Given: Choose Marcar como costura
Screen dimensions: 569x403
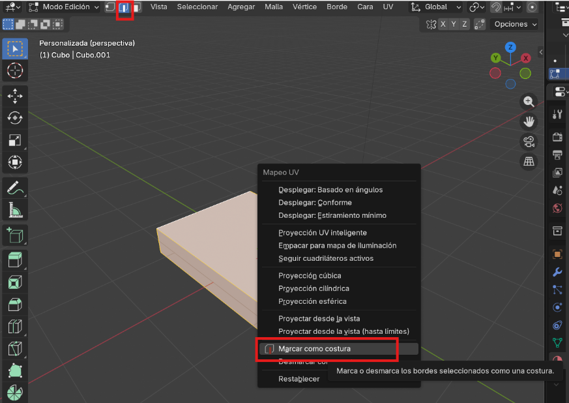Looking at the screenshot, I should (338, 349).
